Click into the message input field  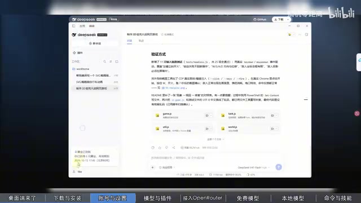point(216,158)
